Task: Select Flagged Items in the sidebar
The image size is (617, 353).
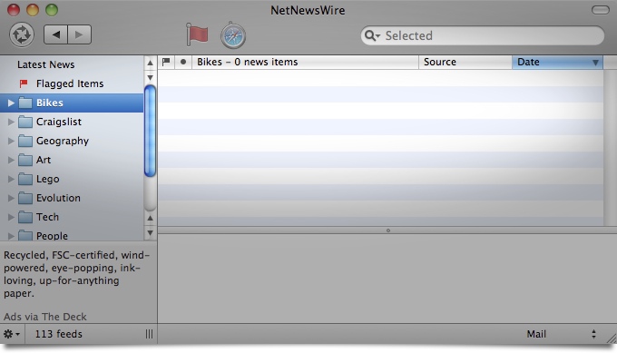Action: pos(70,83)
